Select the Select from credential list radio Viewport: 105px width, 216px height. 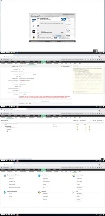[26, 78]
